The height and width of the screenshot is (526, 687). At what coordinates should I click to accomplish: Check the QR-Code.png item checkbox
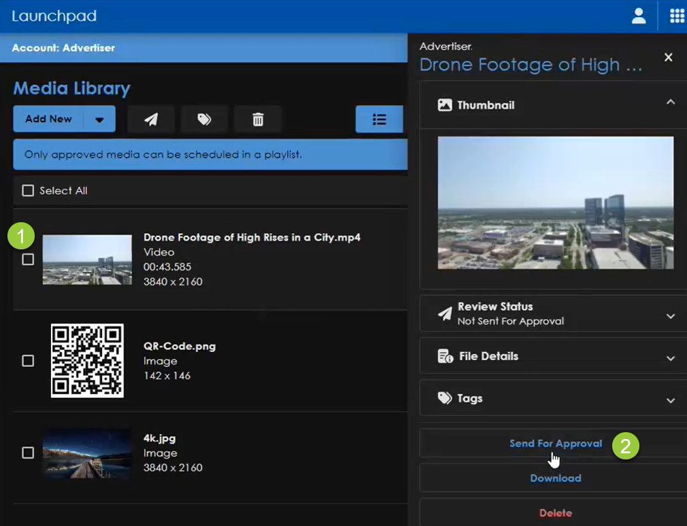coord(28,361)
